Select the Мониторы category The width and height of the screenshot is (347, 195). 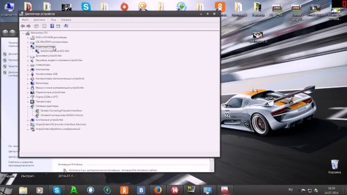[x=42, y=83]
